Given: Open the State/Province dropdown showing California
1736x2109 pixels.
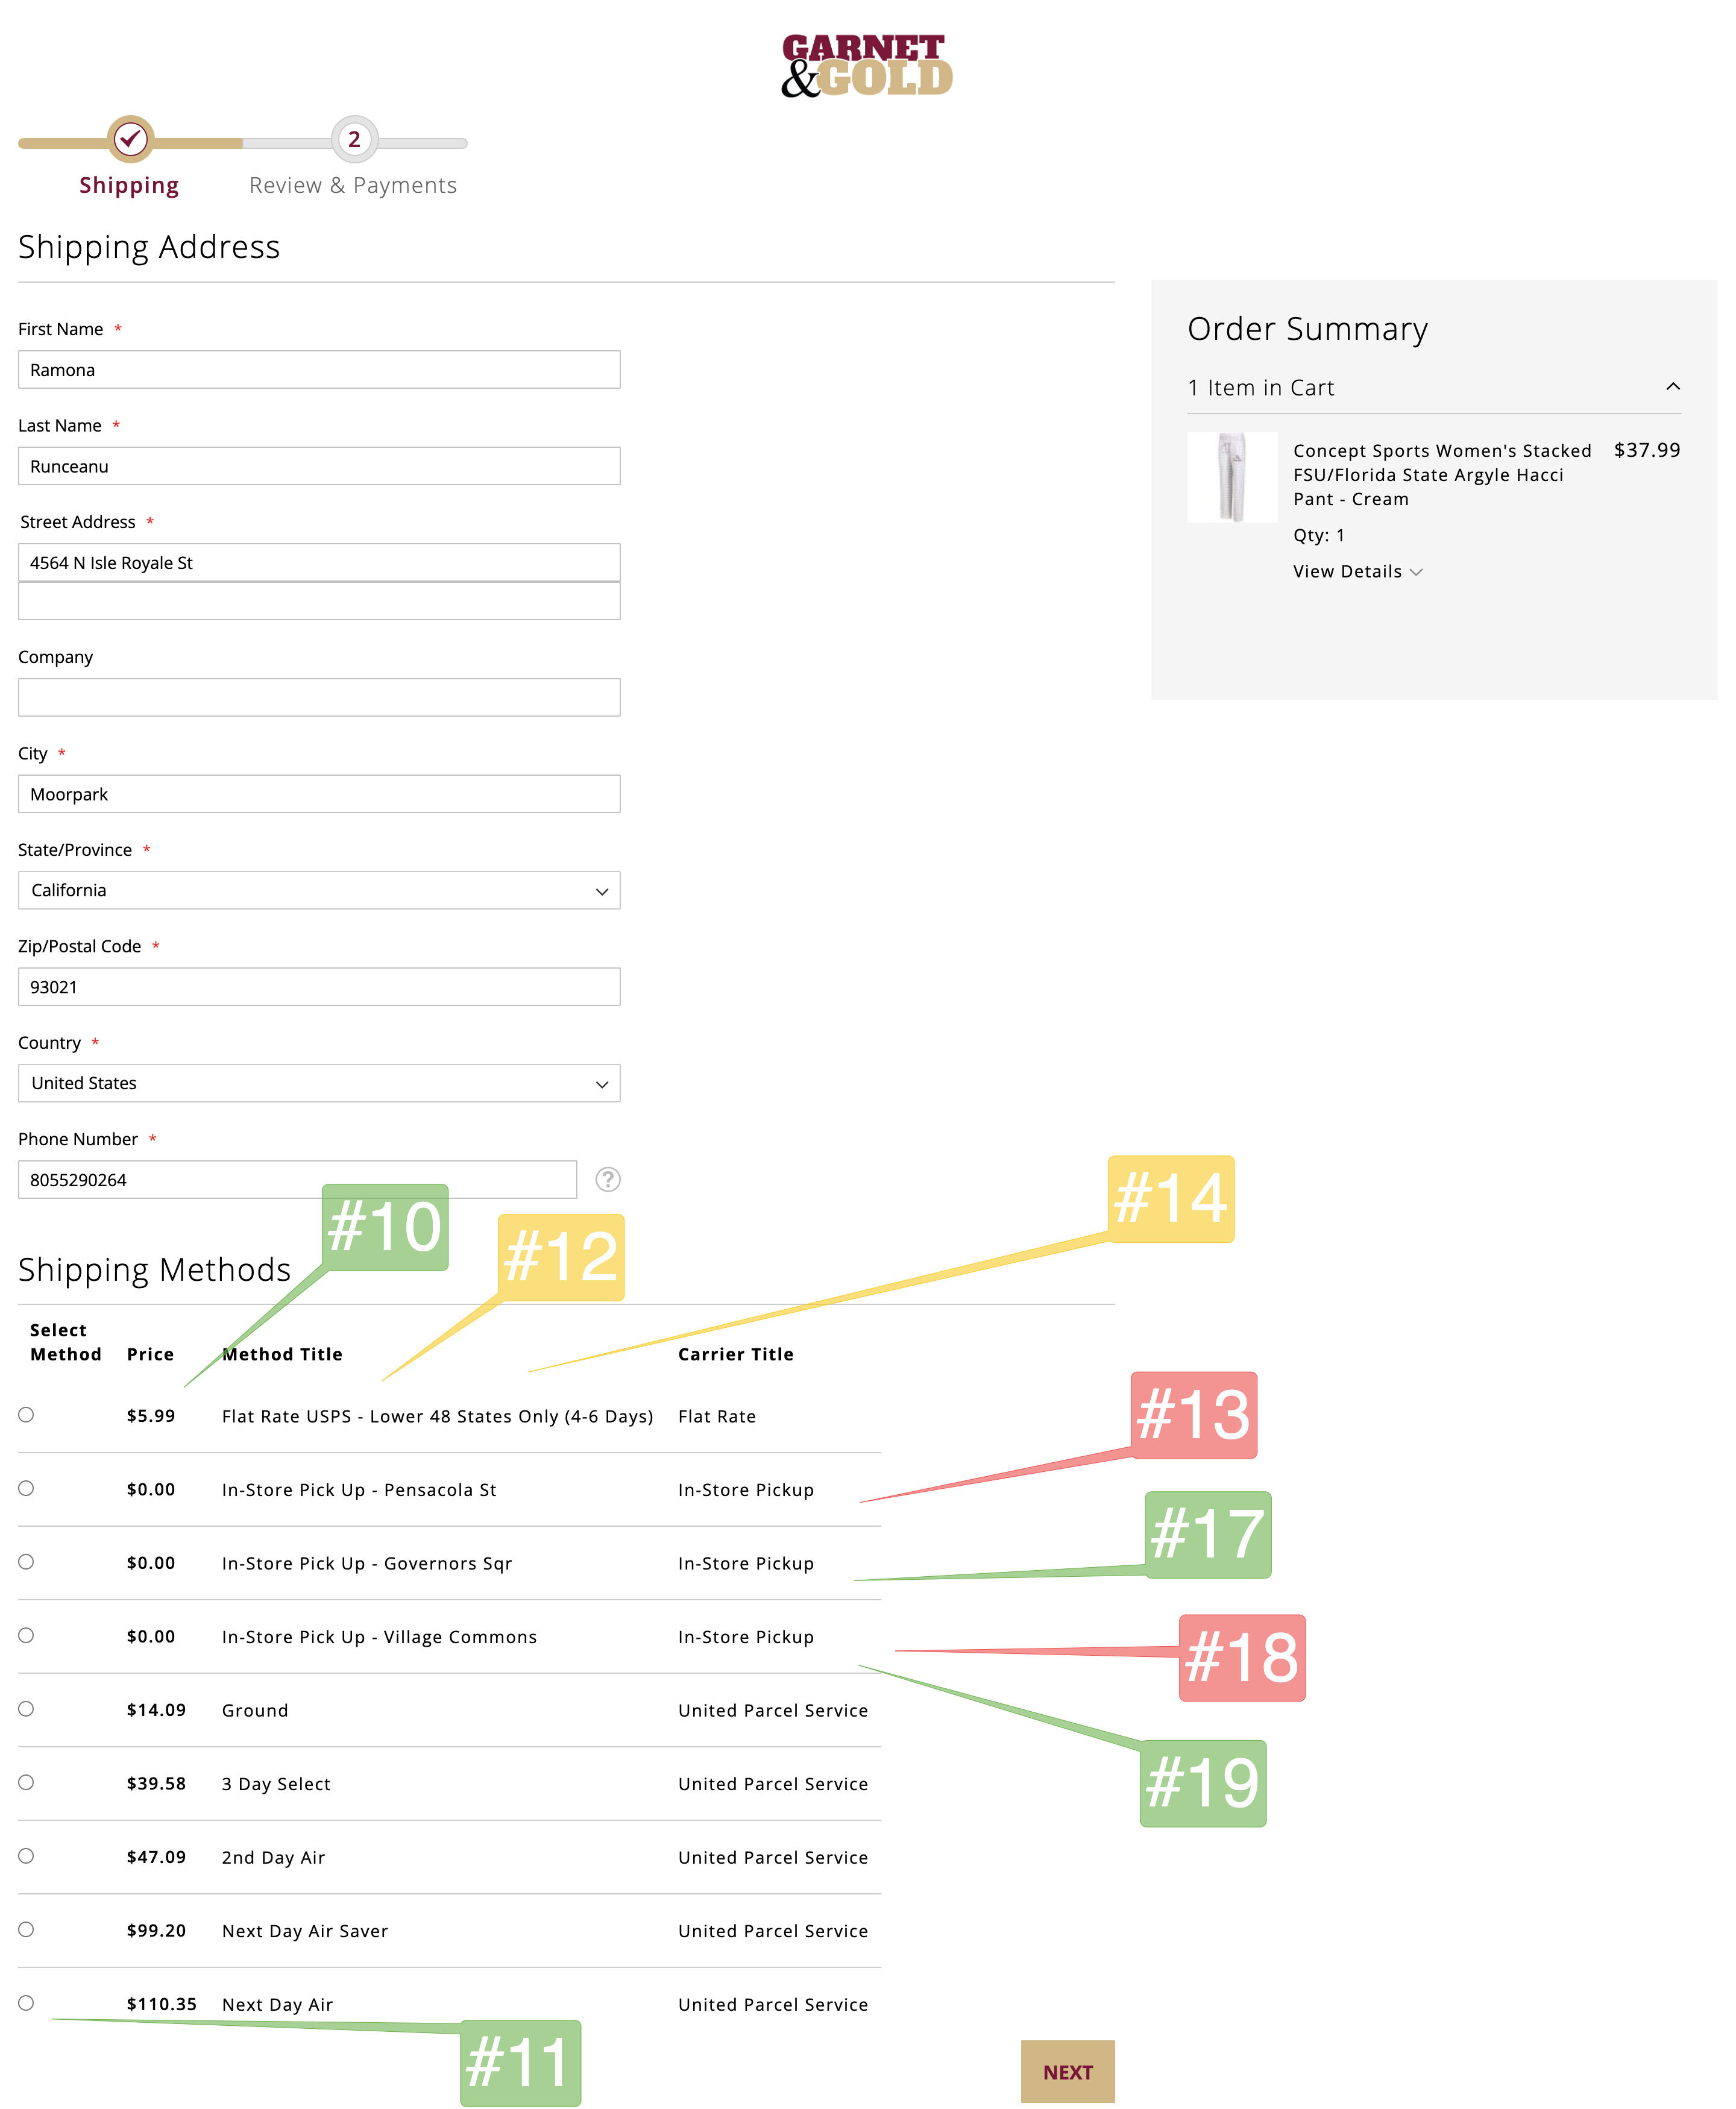Looking at the screenshot, I should tap(319, 890).
